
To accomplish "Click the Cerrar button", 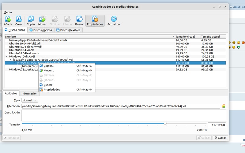I will tap(220, 138).
